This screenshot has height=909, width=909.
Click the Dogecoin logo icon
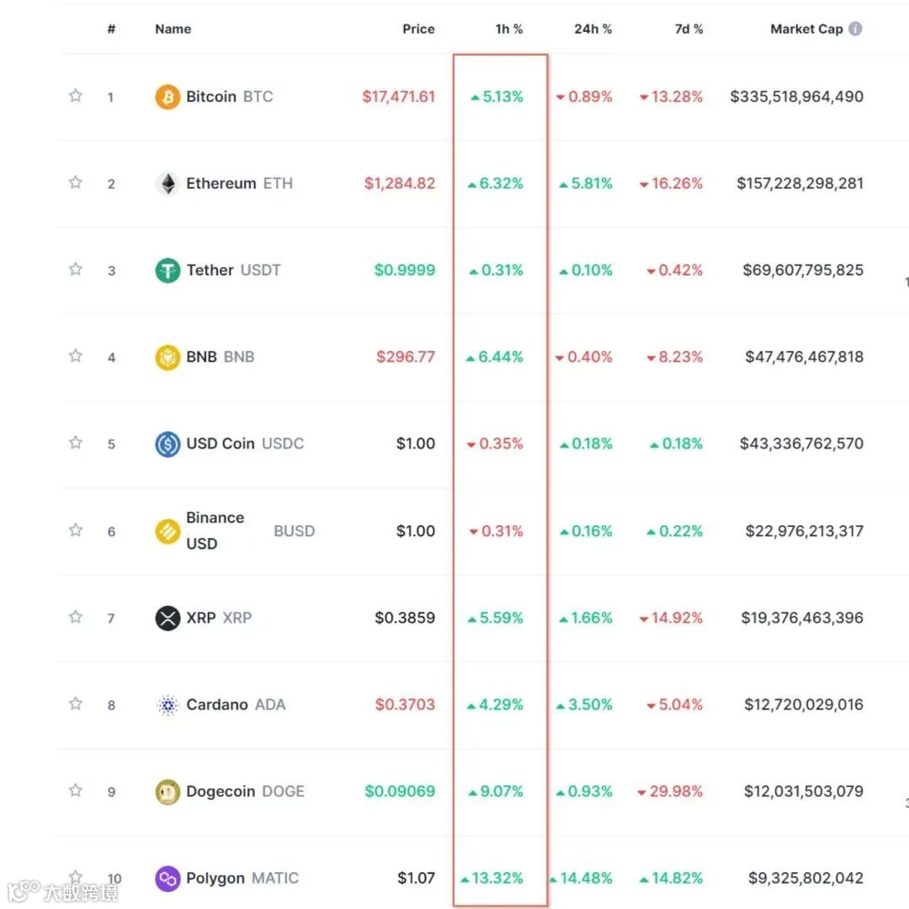tap(167, 791)
